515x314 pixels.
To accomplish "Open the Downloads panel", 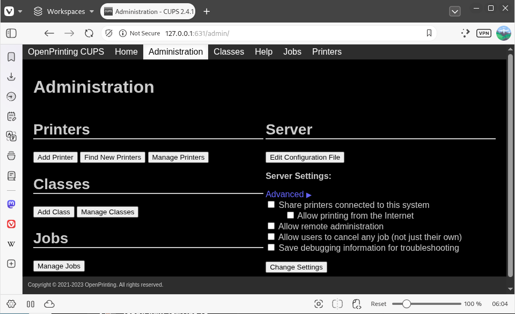I will (11, 77).
